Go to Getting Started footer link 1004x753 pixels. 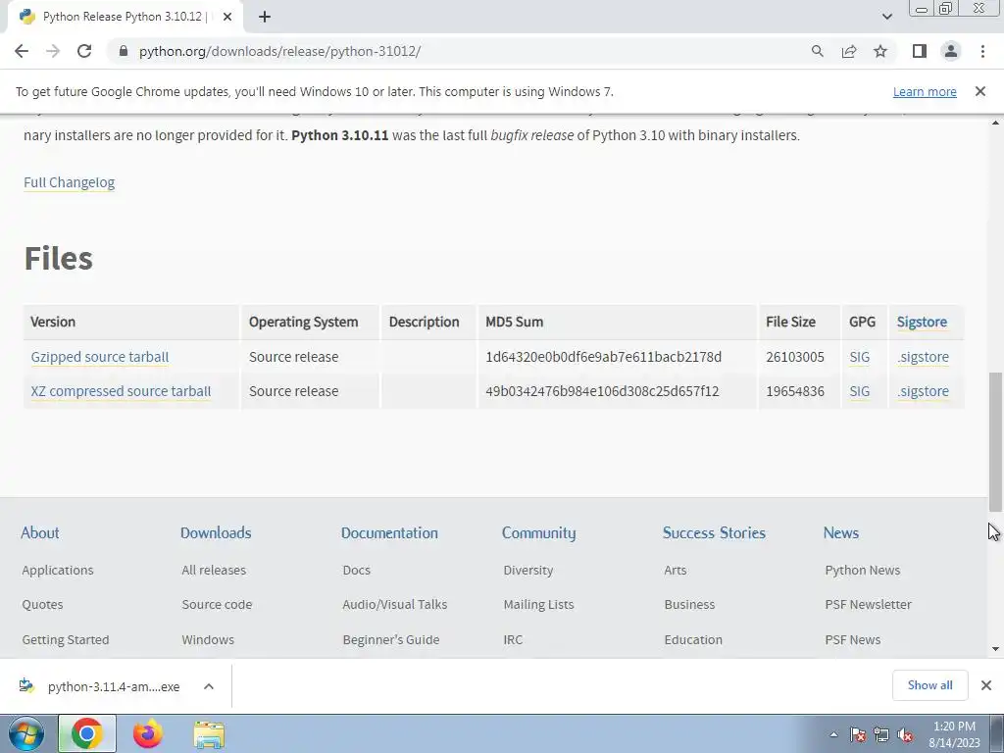(66, 639)
